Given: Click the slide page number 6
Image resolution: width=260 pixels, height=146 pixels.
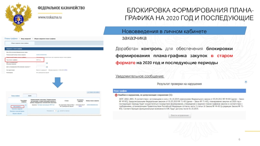Looking at the screenshot, I should click(239, 140).
